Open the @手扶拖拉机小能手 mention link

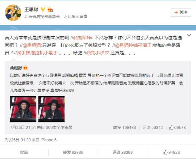(37, 53)
